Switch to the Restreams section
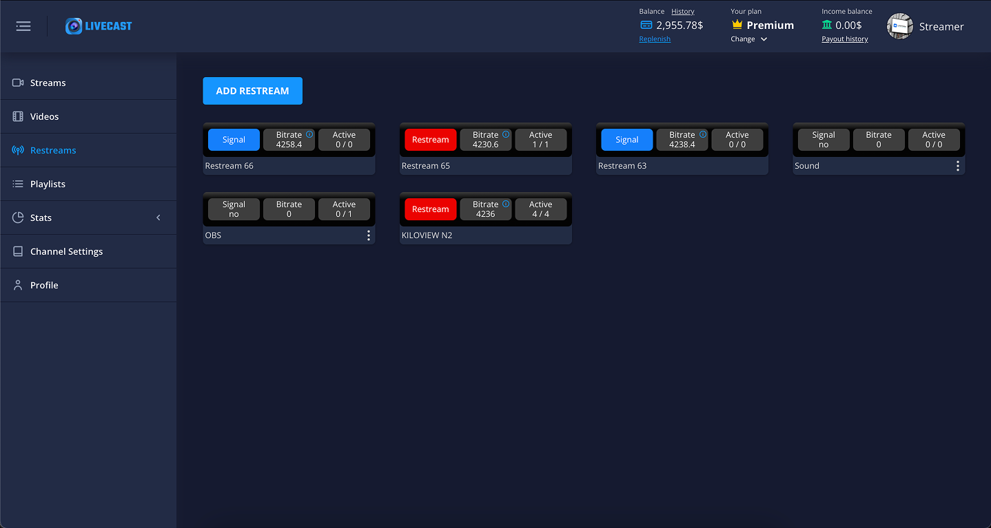This screenshot has height=528, width=991. tap(54, 150)
